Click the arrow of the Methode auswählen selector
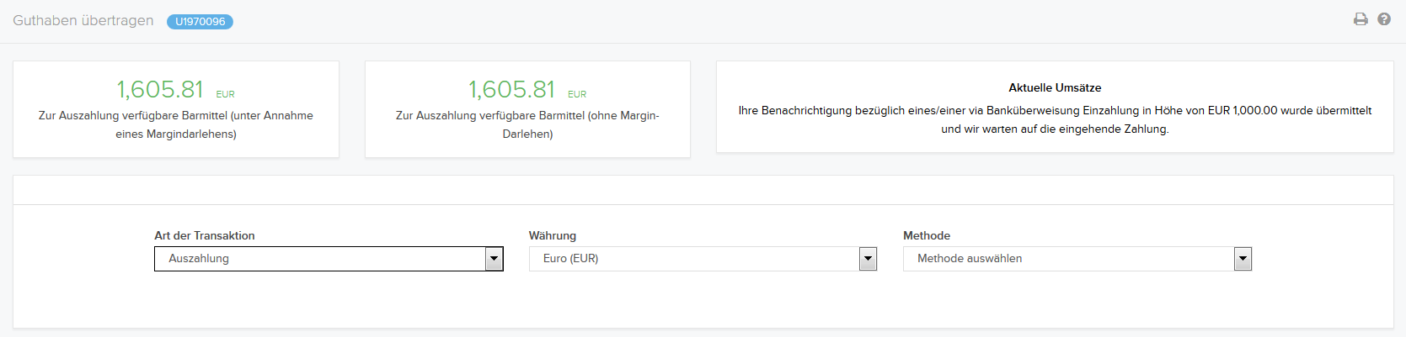This screenshot has height=337, width=1406. point(1243,259)
